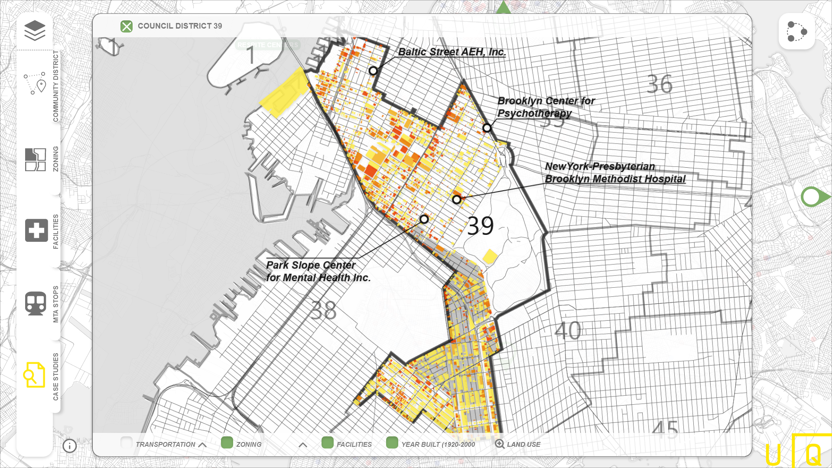Viewport: 832px width, 468px height.
Task: Click the network nodes icon top right
Action: [x=796, y=32]
